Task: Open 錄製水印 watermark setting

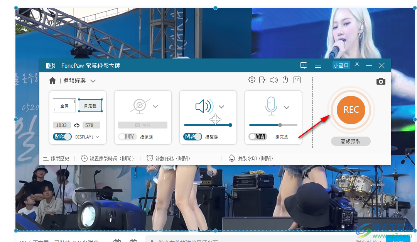Action: tap(251, 159)
